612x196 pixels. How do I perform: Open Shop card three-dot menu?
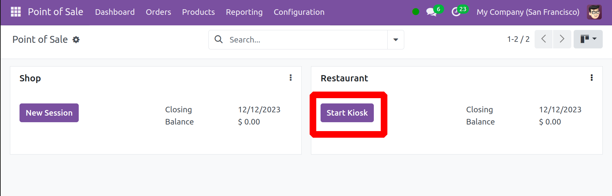291,78
